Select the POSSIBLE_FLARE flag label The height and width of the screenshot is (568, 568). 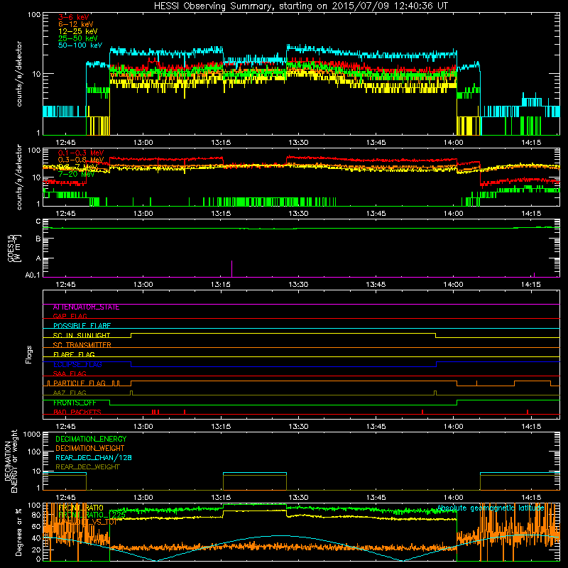[x=82, y=326]
